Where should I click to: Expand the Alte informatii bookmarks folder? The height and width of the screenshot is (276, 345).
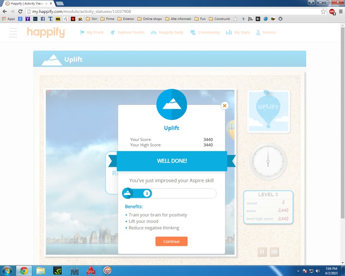coord(178,19)
